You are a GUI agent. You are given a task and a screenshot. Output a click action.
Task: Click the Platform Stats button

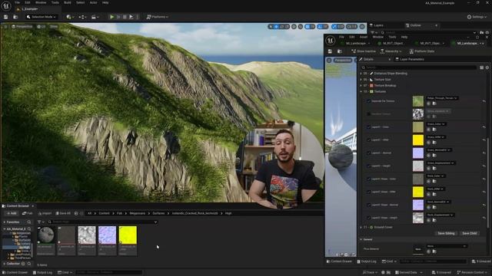pos(422,51)
